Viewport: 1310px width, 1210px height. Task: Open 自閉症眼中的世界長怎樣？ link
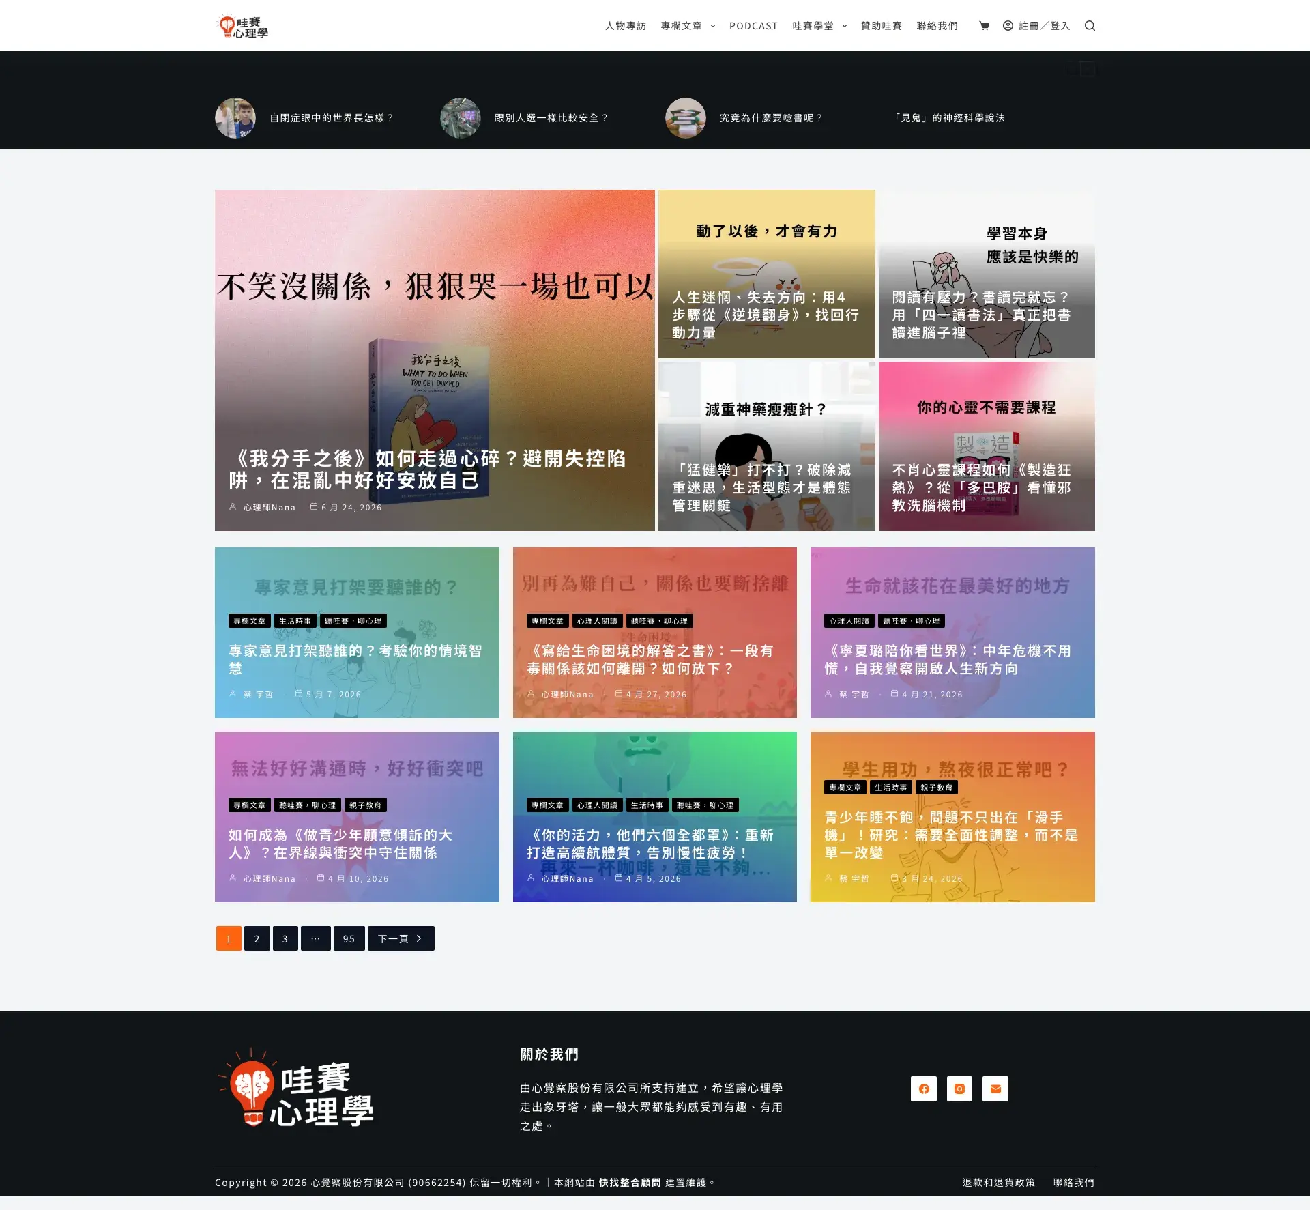pyautogui.click(x=332, y=118)
